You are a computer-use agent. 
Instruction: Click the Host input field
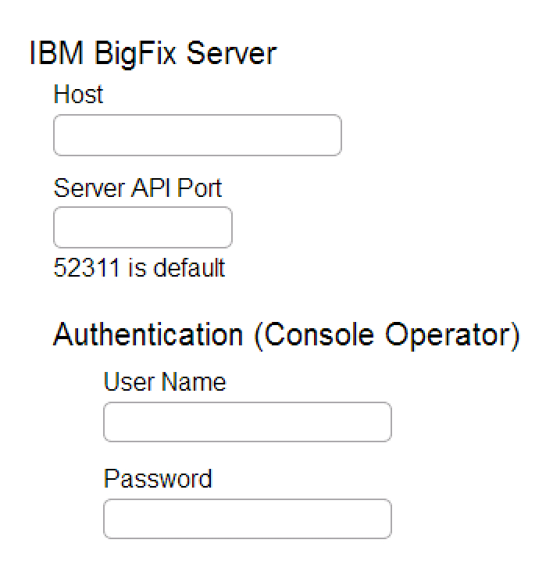click(x=197, y=135)
